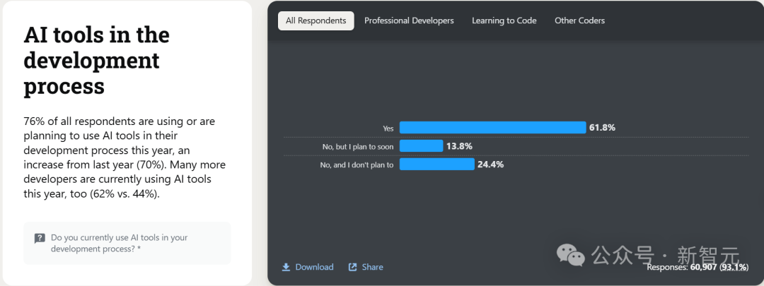Viewport: 764px width, 286px height.
Task: Click the Share link text
Action: click(372, 267)
